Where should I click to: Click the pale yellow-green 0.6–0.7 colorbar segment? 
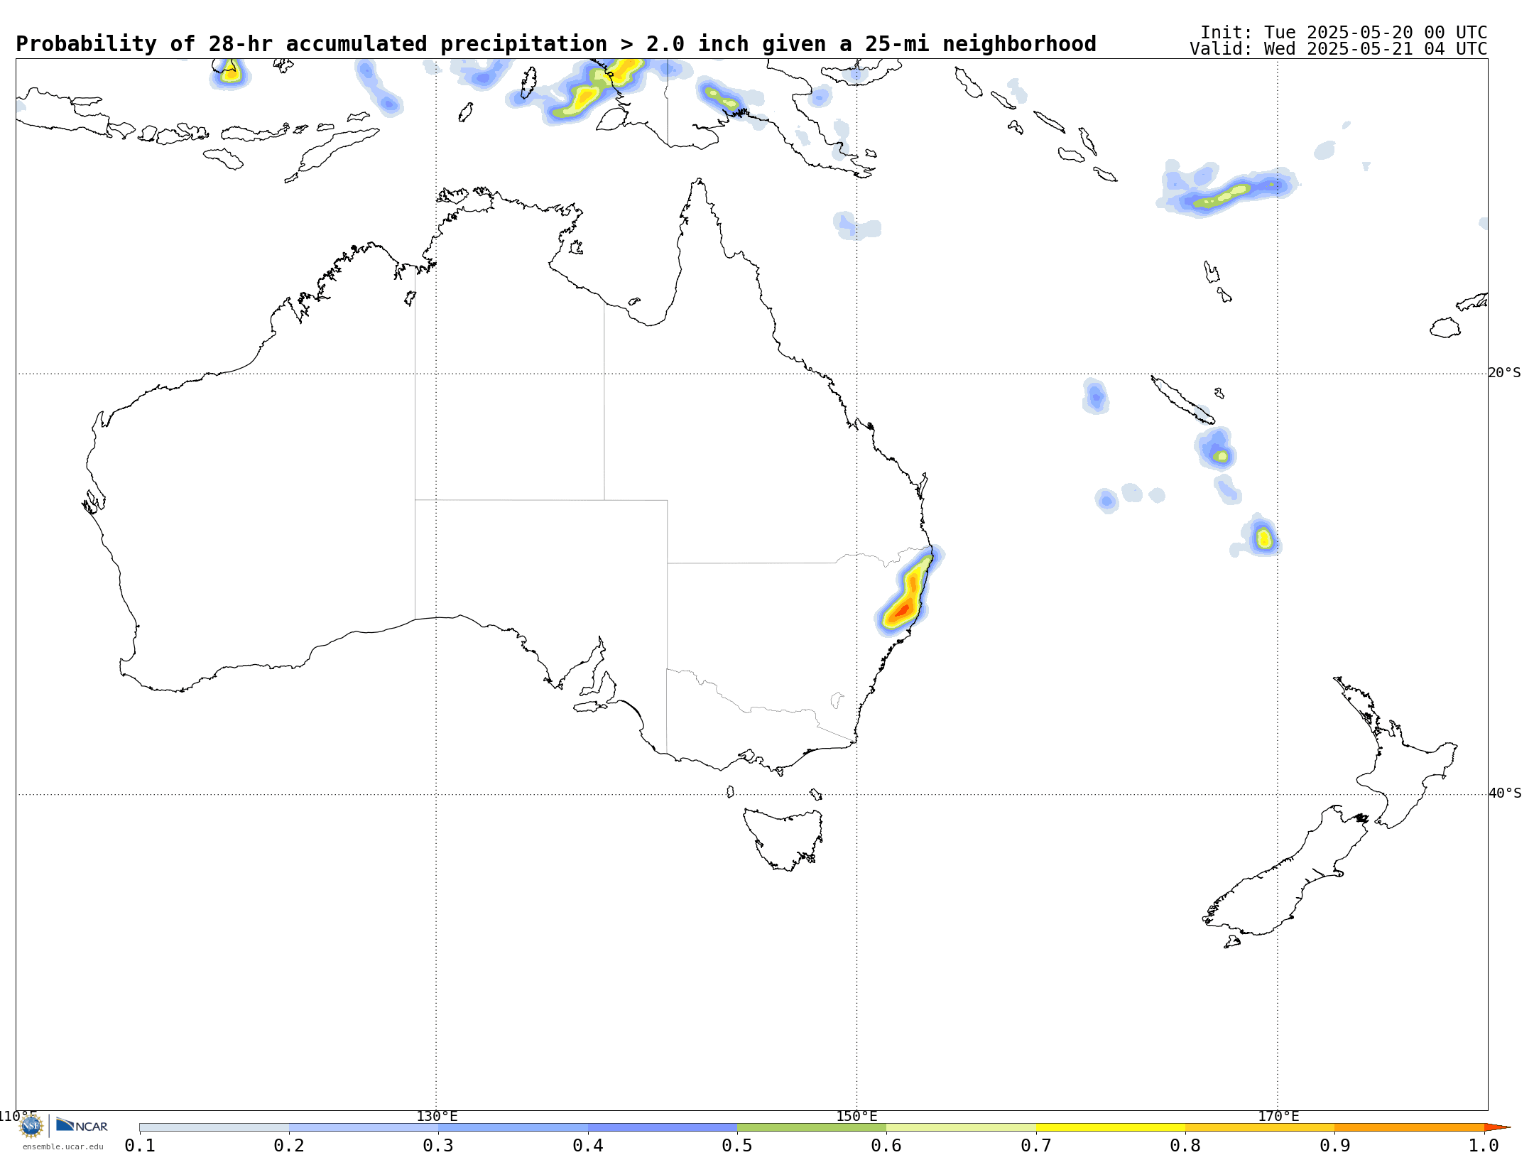click(961, 1127)
